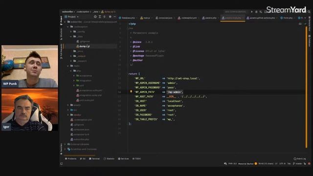Open the Terminal tool window

coord(94,159)
